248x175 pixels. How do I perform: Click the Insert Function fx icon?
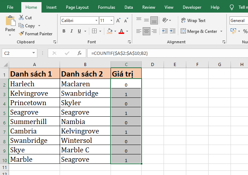tap(80, 53)
